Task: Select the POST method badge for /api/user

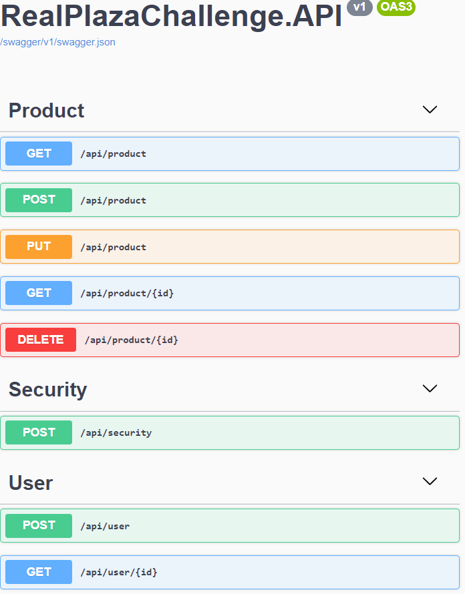Action: [x=38, y=525]
